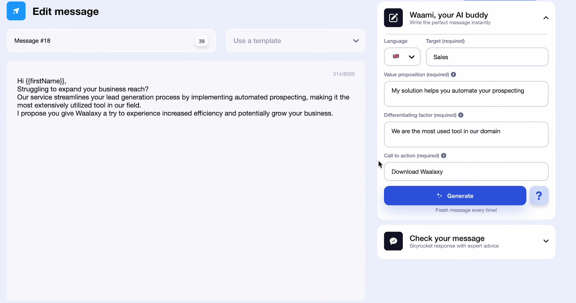Click the Edit message page title
The image size is (576, 303).
[x=66, y=12]
